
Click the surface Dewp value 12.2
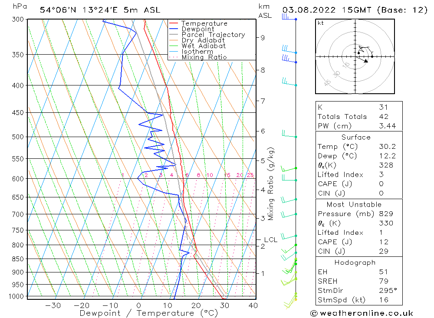(387, 156)
